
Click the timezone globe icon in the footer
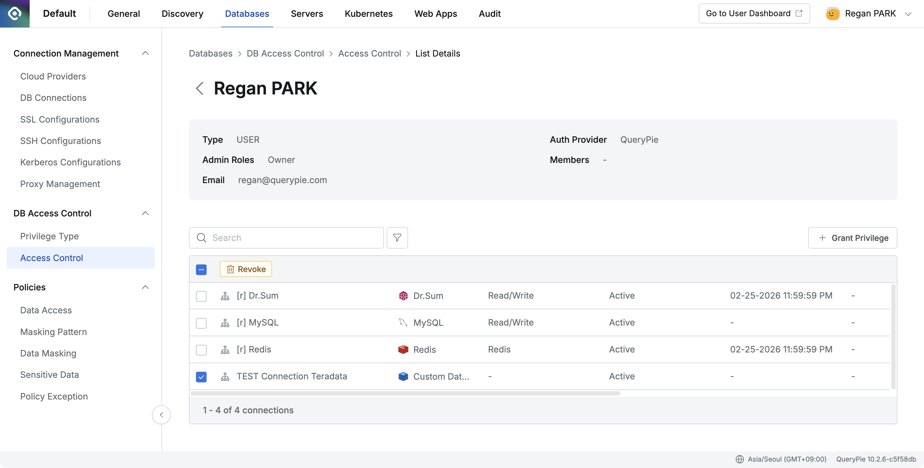pos(740,459)
